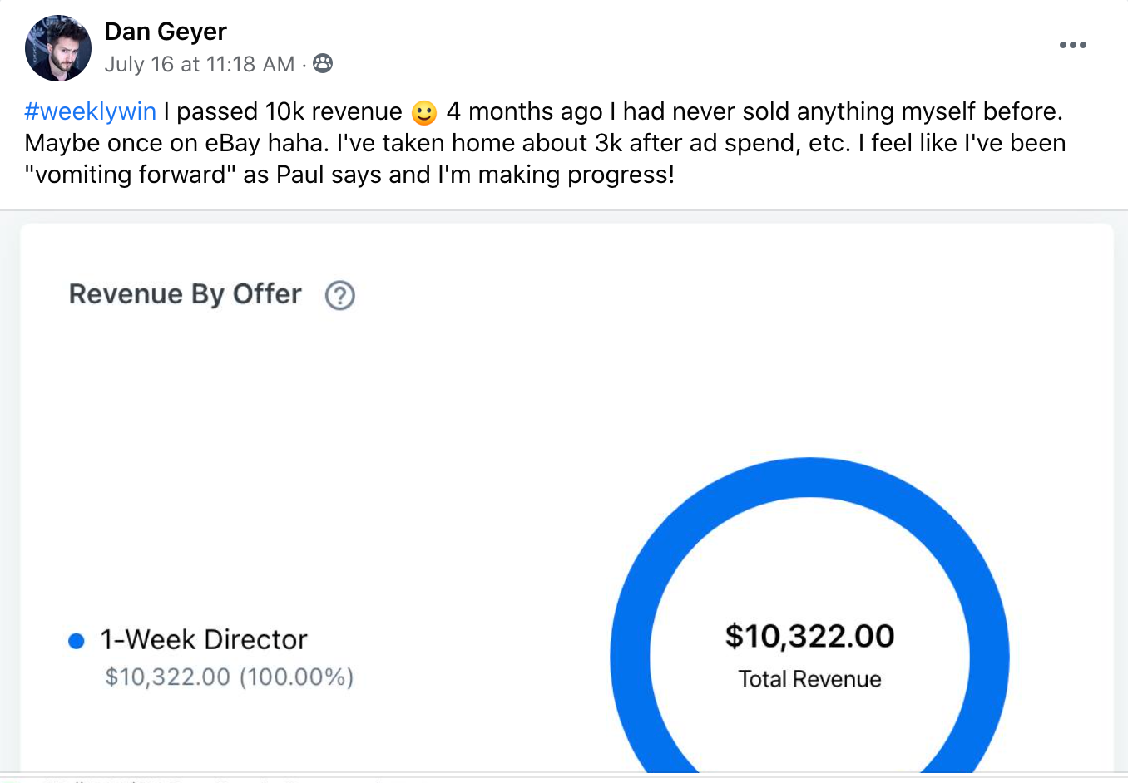Select the 1-Week Director legend label
1128x783 pixels.
[x=204, y=639]
